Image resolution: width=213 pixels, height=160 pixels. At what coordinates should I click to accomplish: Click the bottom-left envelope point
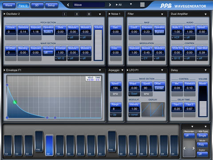(7, 118)
